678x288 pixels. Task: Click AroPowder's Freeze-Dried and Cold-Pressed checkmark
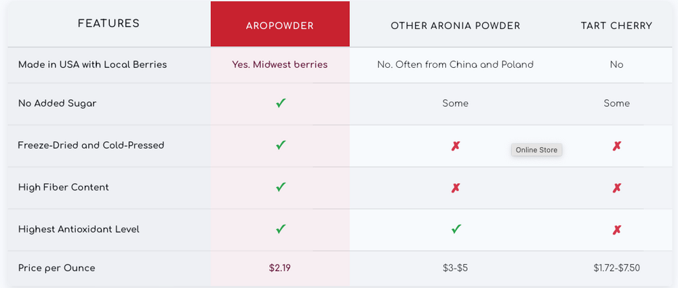[281, 145]
